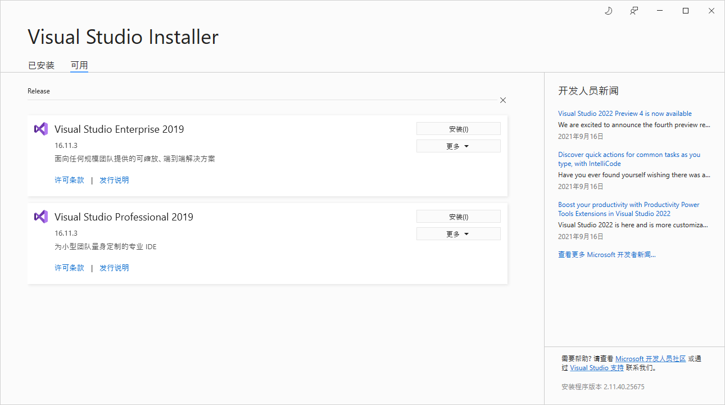
Task: Click installer version text 2.11.40.25675
Action: tap(603, 387)
